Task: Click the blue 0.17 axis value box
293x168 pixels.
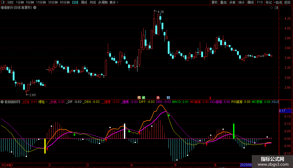Action: click(285, 111)
